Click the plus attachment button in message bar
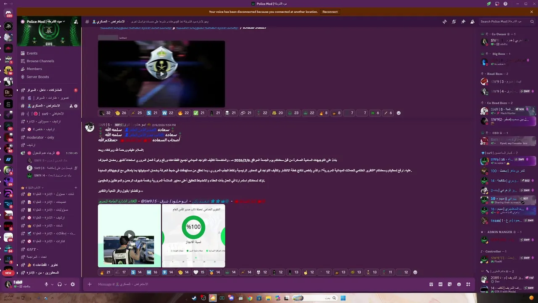Viewport: 538px width, 303px height. [x=90, y=284]
